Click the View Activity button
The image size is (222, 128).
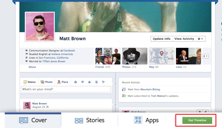(184, 39)
